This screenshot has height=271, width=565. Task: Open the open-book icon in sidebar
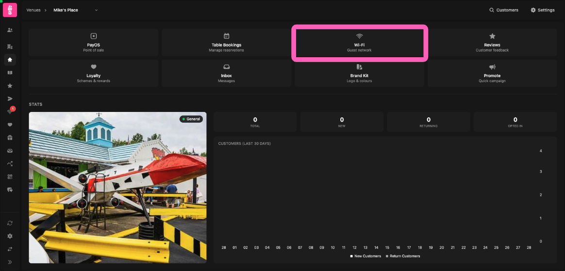(10, 73)
